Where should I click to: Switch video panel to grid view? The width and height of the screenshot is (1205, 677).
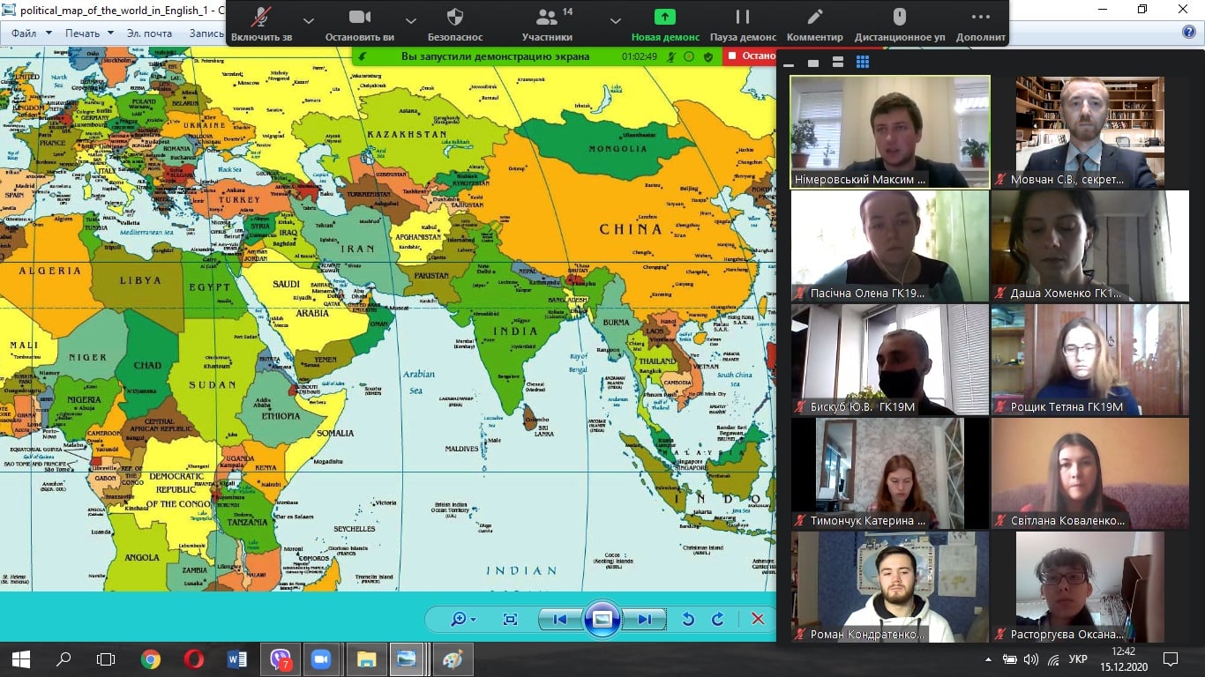863,62
